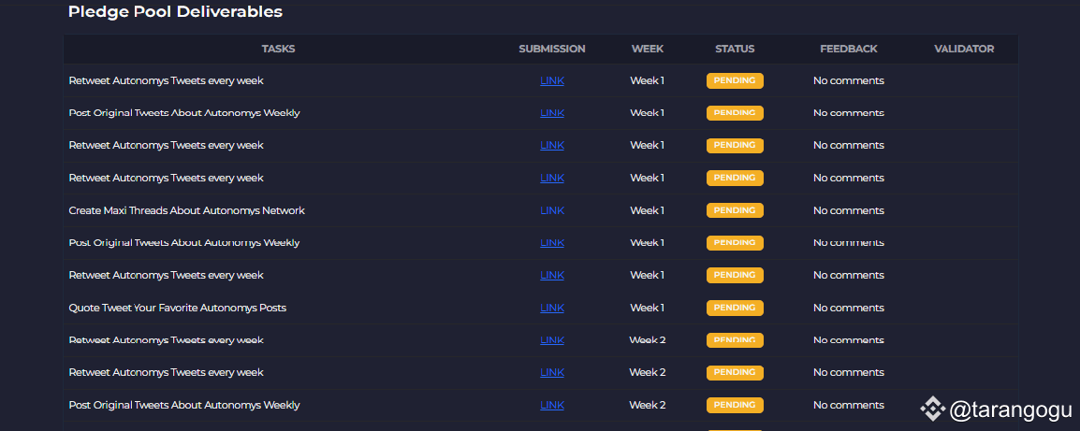Click PENDING badge in Create Maxi Threads row
The width and height of the screenshot is (1080, 431).
tap(735, 210)
